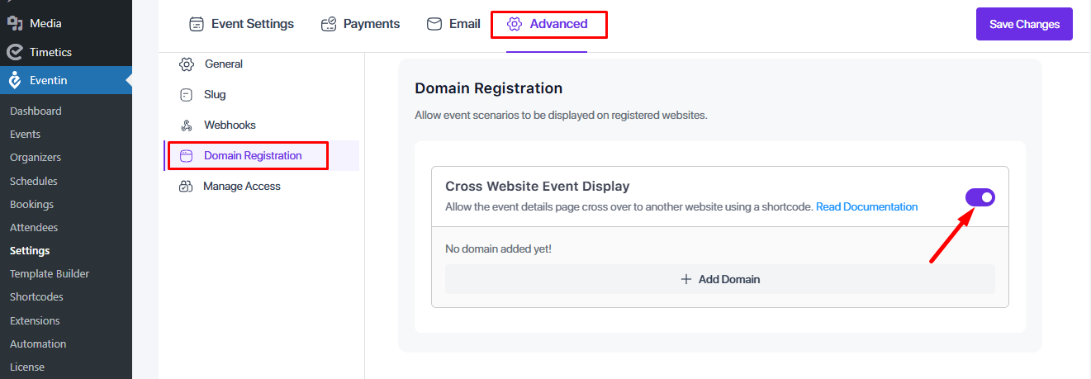The width and height of the screenshot is (1091, 379).
Task: Click the Slug icon in sidebar
Action: (187, 95)
